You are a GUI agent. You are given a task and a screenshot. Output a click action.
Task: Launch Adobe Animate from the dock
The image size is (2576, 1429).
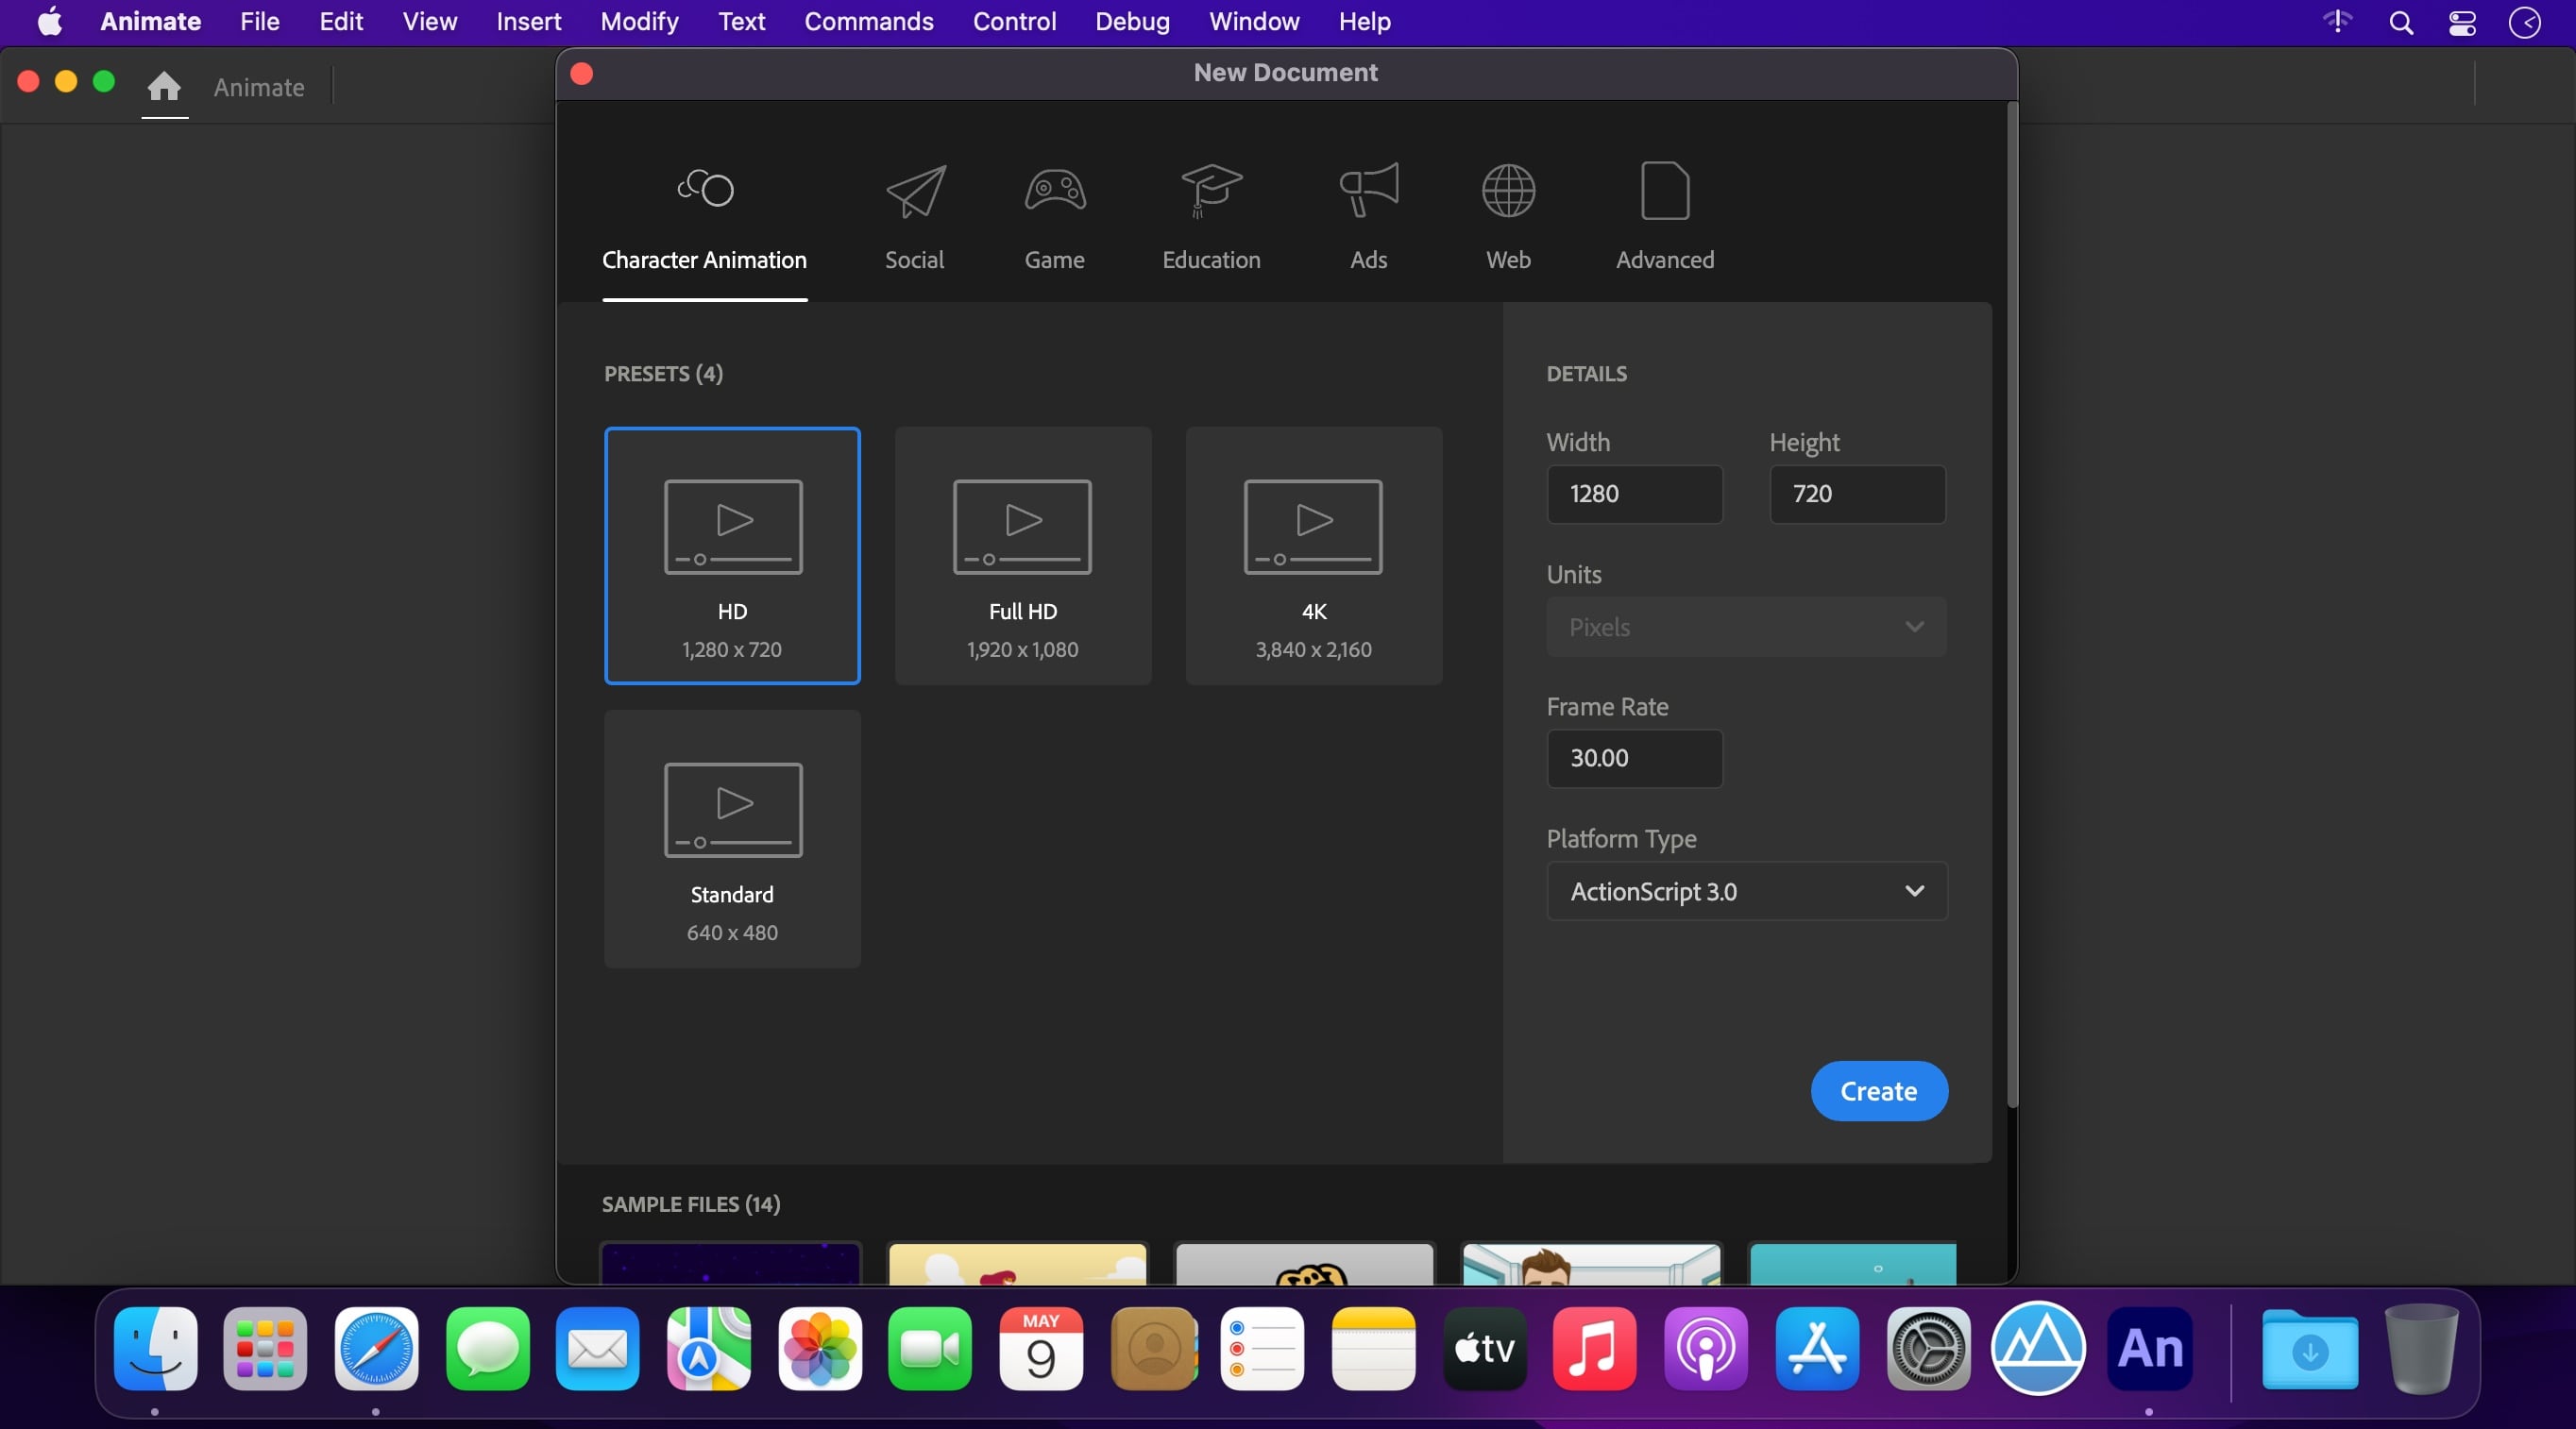pos(2149,1348)
